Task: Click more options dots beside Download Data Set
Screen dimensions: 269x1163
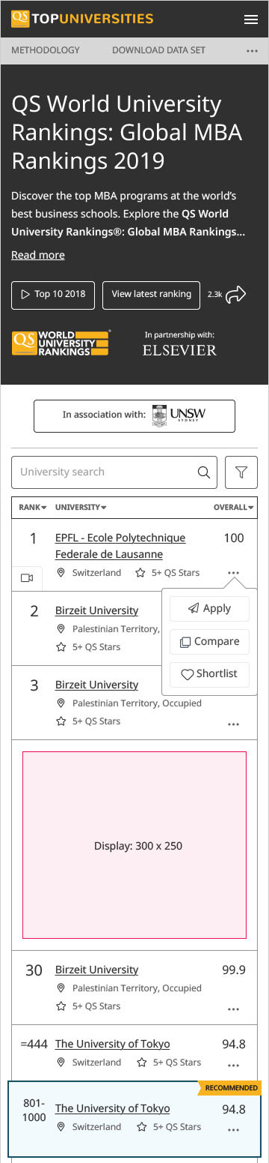Action: point(252,51)
